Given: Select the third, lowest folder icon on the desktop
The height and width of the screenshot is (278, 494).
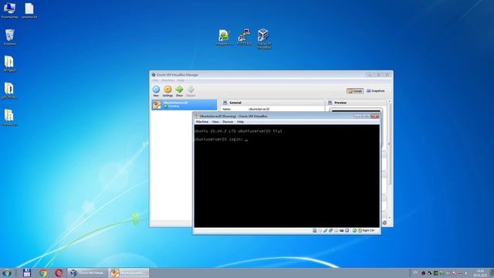Looking at the screenshot, I should coord(9,117).
